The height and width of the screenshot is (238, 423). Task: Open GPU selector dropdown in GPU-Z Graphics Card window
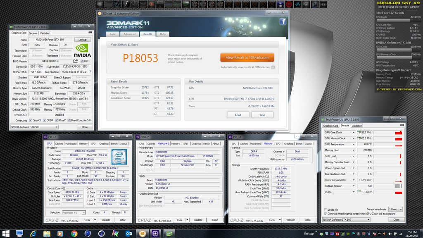34,127
